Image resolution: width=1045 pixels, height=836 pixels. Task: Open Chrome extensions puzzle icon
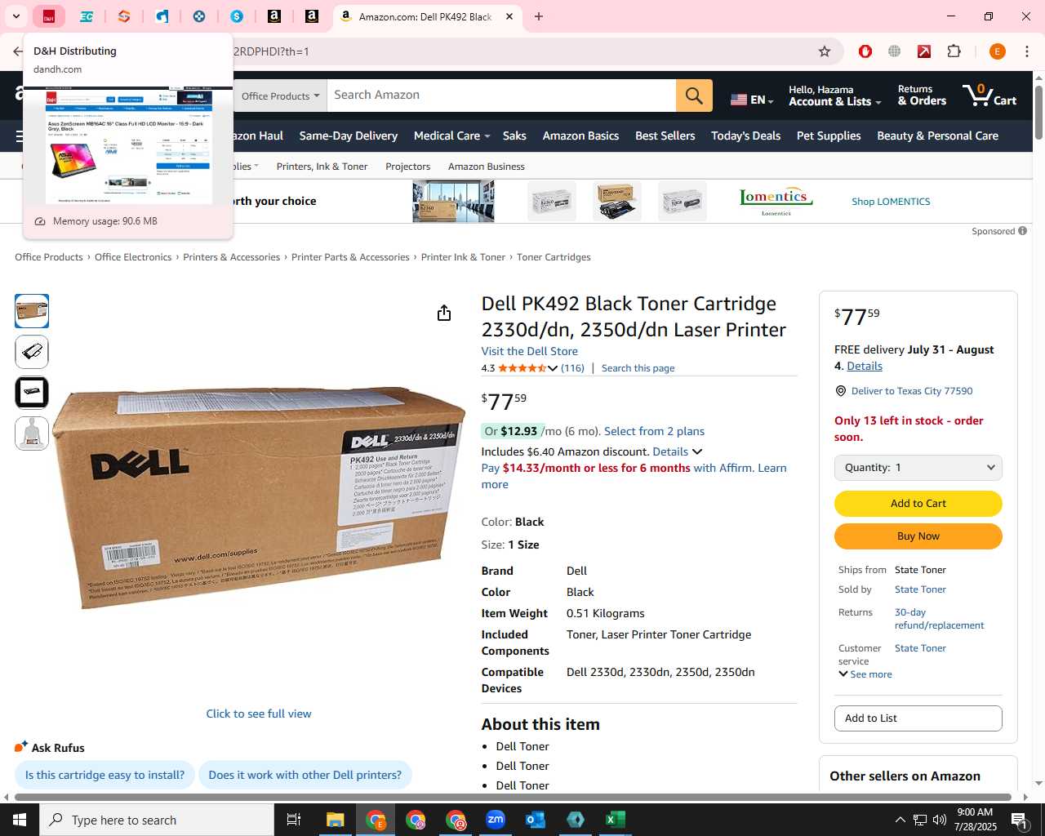click(x=954, y=51)
